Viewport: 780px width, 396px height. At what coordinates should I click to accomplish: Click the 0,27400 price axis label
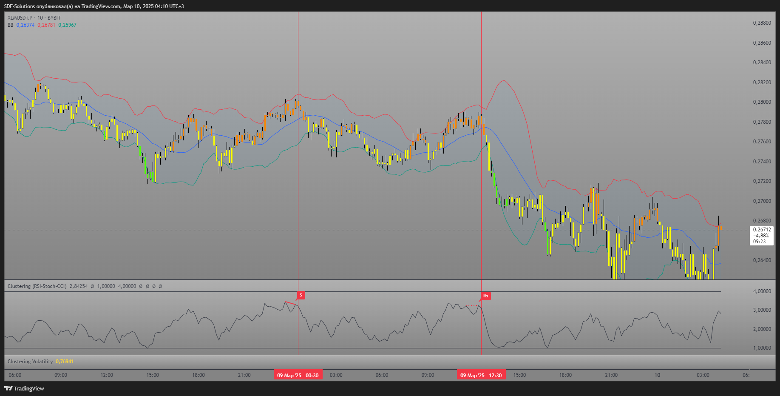[762, 162]
